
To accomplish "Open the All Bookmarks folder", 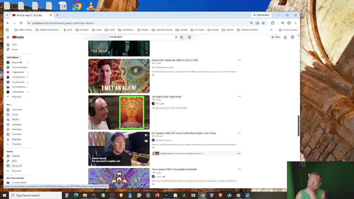I will [x=288, y=30].
